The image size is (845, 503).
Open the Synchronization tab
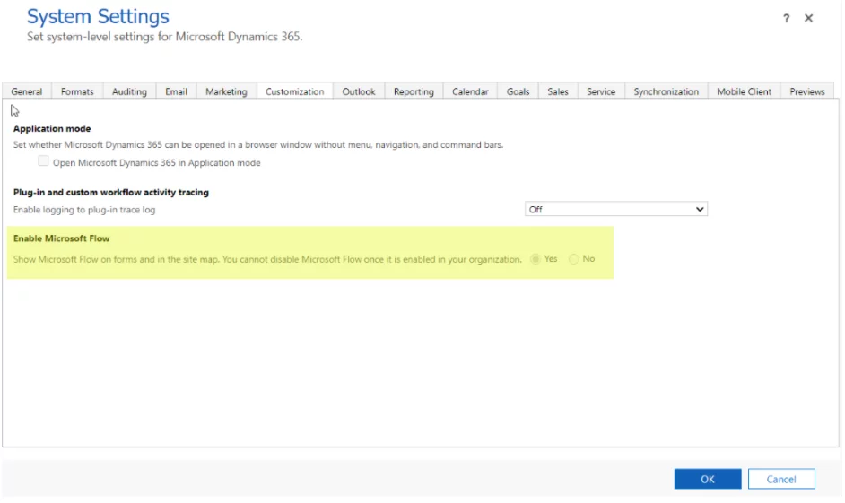(x=666, y=91)
